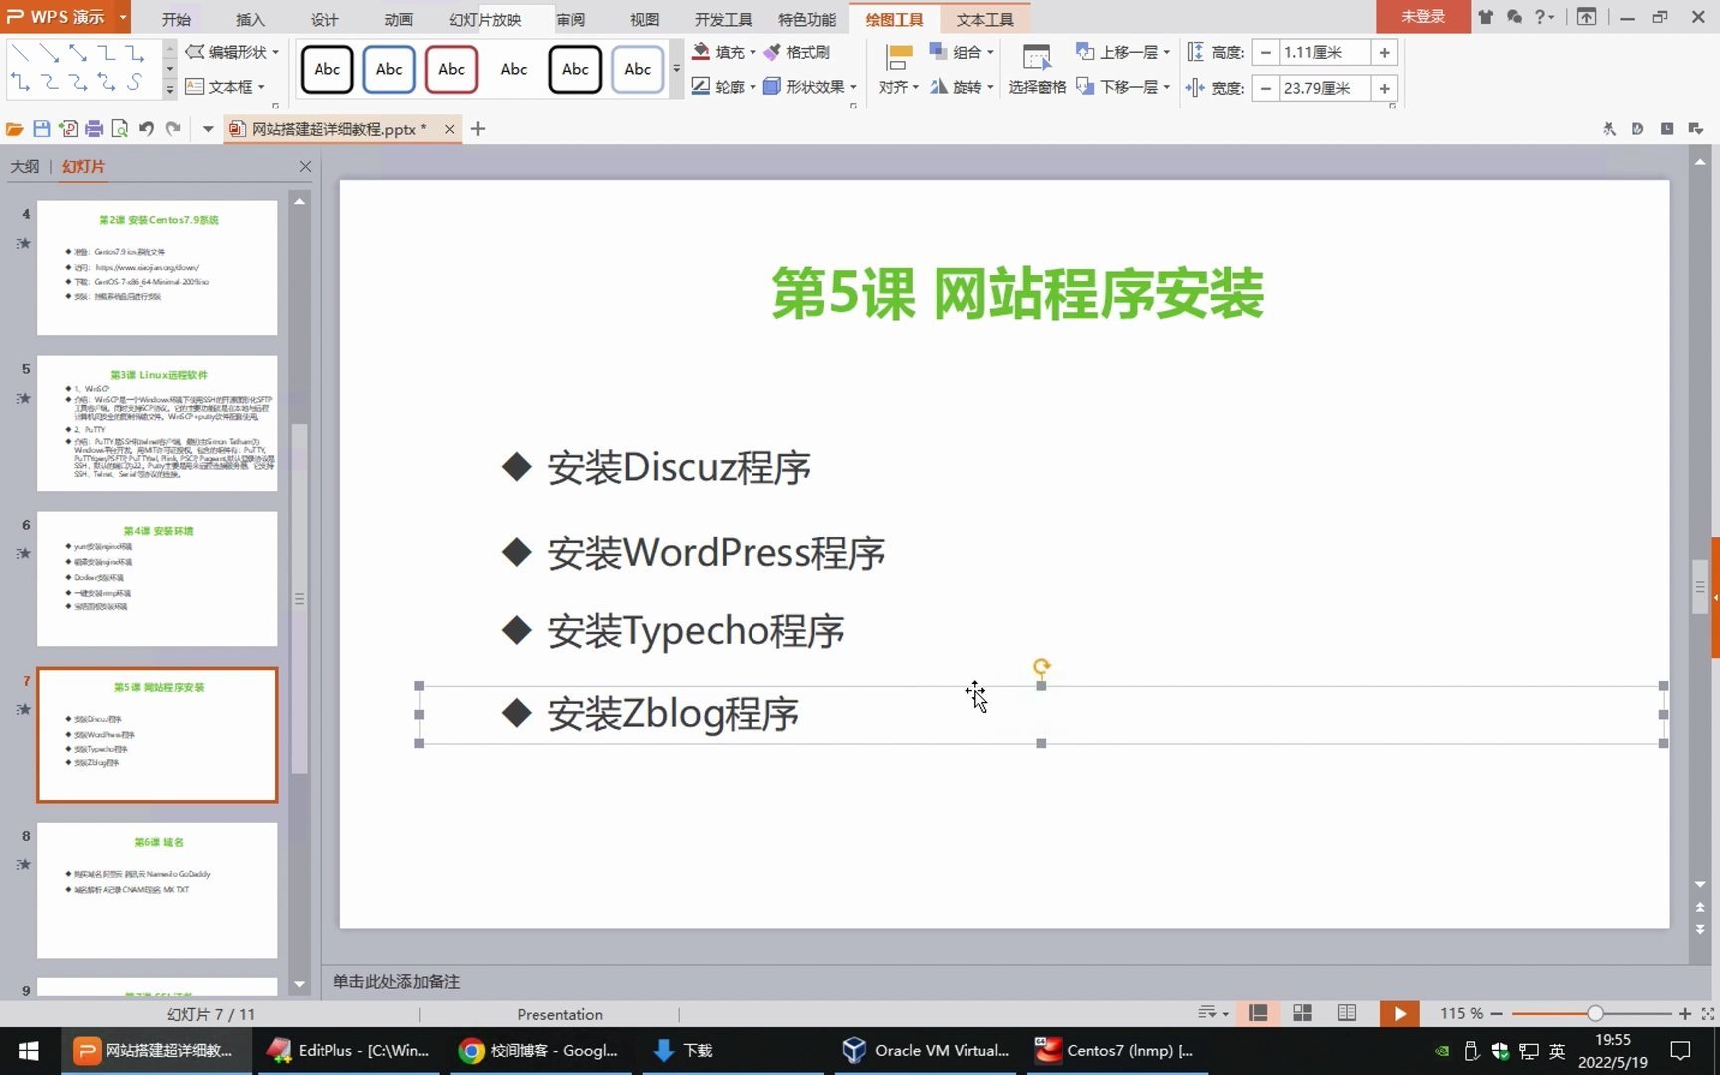Switch to the 幻灯片放映 ribbon tab
This screenshot has height=1075, width=1720.
(x=485, y=19)
